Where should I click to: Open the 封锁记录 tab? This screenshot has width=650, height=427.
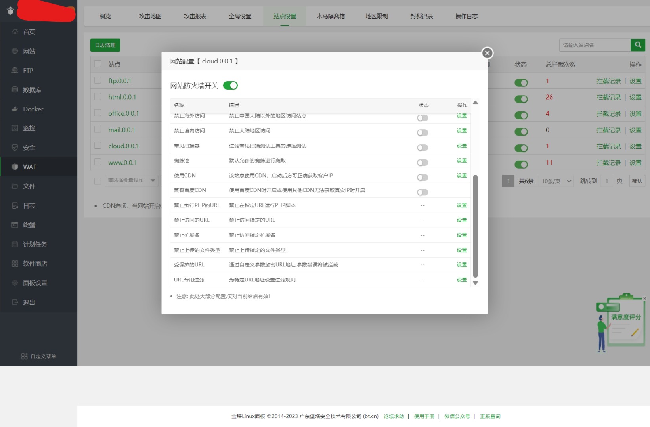pos(421,16)
